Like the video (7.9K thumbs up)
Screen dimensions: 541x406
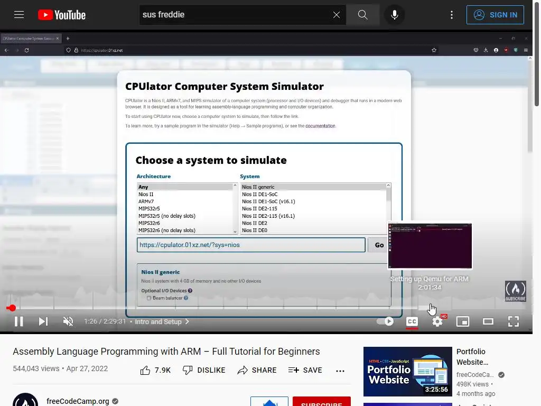coord(155,370)
